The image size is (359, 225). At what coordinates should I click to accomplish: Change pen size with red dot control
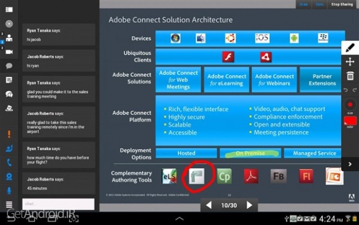350,105
